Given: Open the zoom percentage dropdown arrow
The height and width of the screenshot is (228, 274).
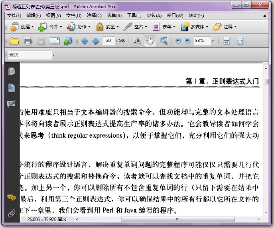Looking at the screenshot, I should (213, 41).
